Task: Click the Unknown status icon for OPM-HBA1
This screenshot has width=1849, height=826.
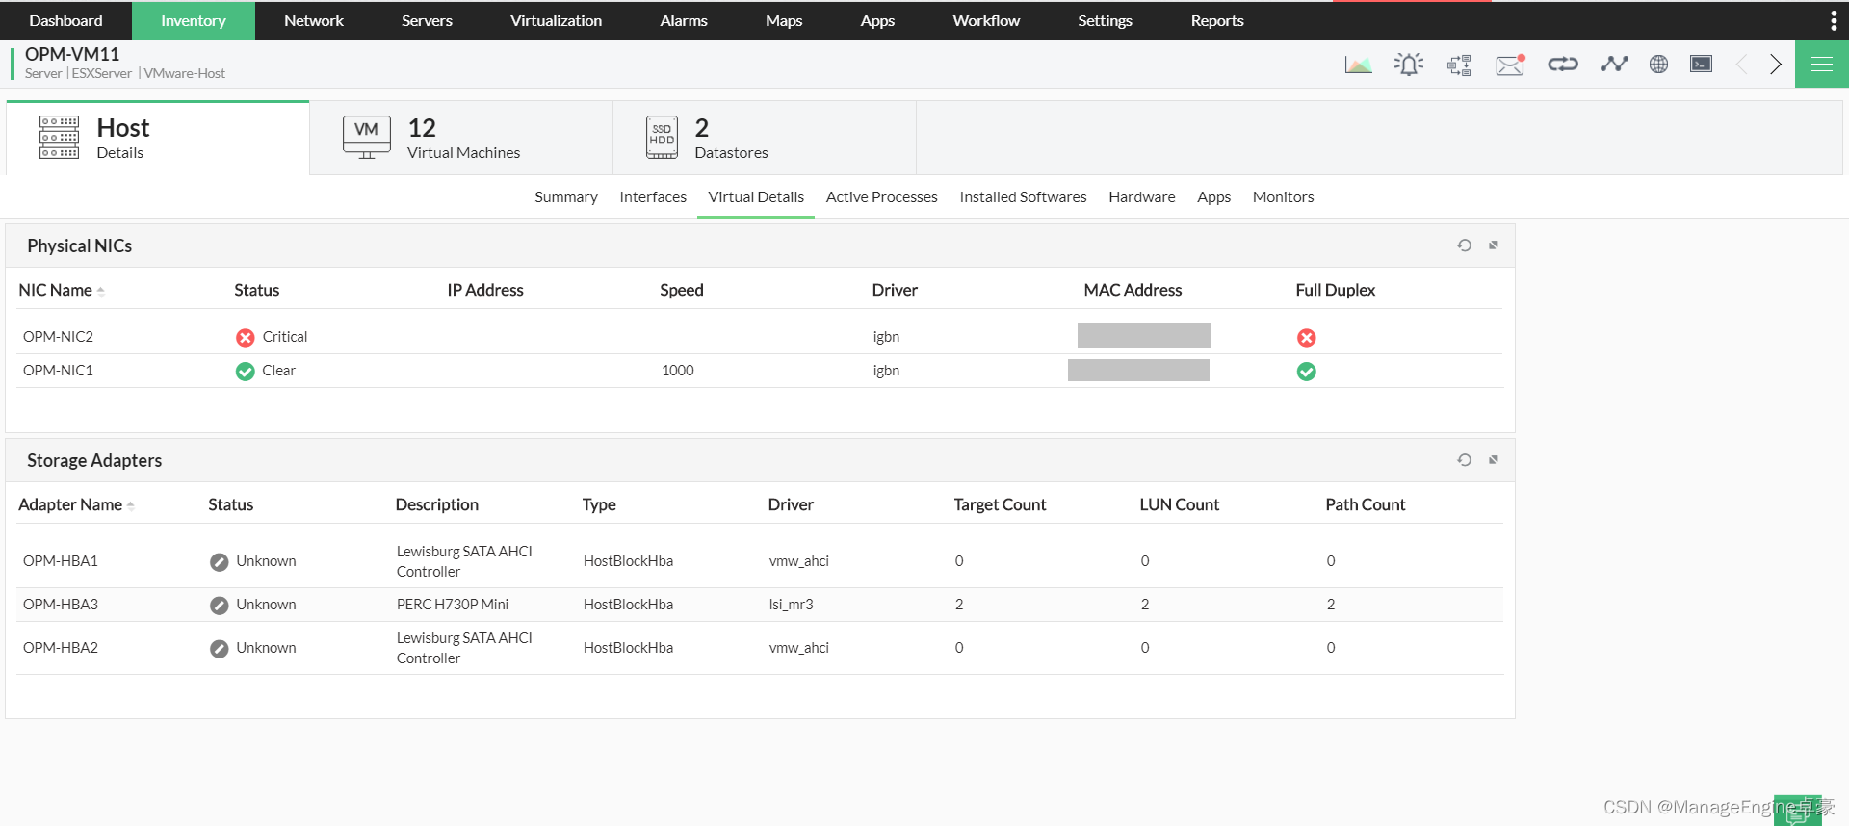Action: click(220, 562)
